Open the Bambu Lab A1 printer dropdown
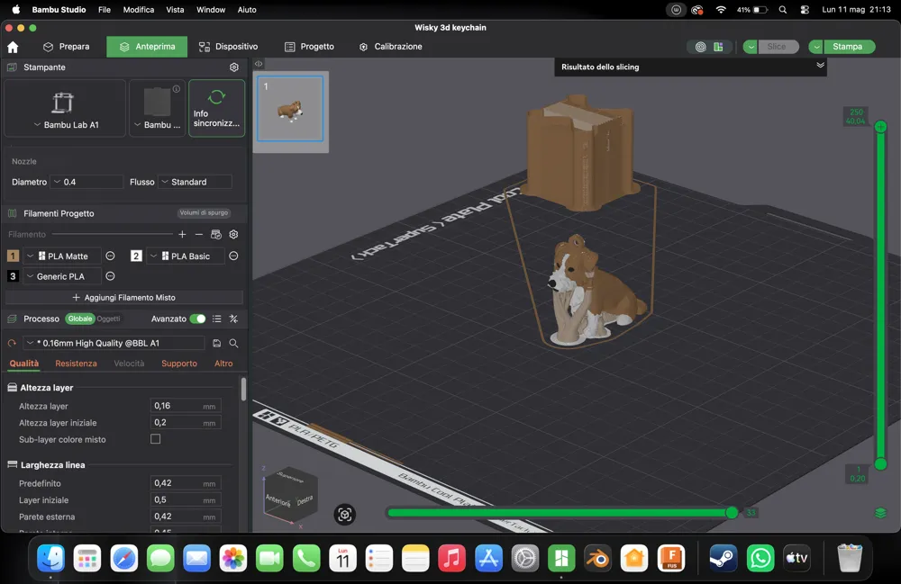The width and height of the screenshot is (901, 584). coord(65,108)
